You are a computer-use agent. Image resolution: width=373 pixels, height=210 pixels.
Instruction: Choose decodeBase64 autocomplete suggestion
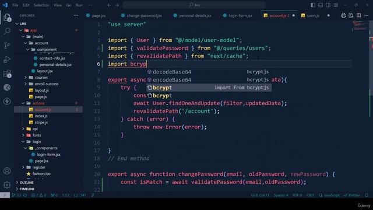pos(209,72)
